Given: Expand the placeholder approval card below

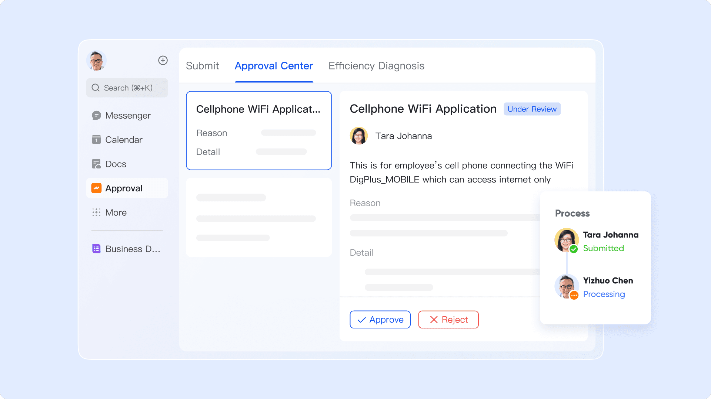Looking at the screenshot, I should (x=258, y=217).
